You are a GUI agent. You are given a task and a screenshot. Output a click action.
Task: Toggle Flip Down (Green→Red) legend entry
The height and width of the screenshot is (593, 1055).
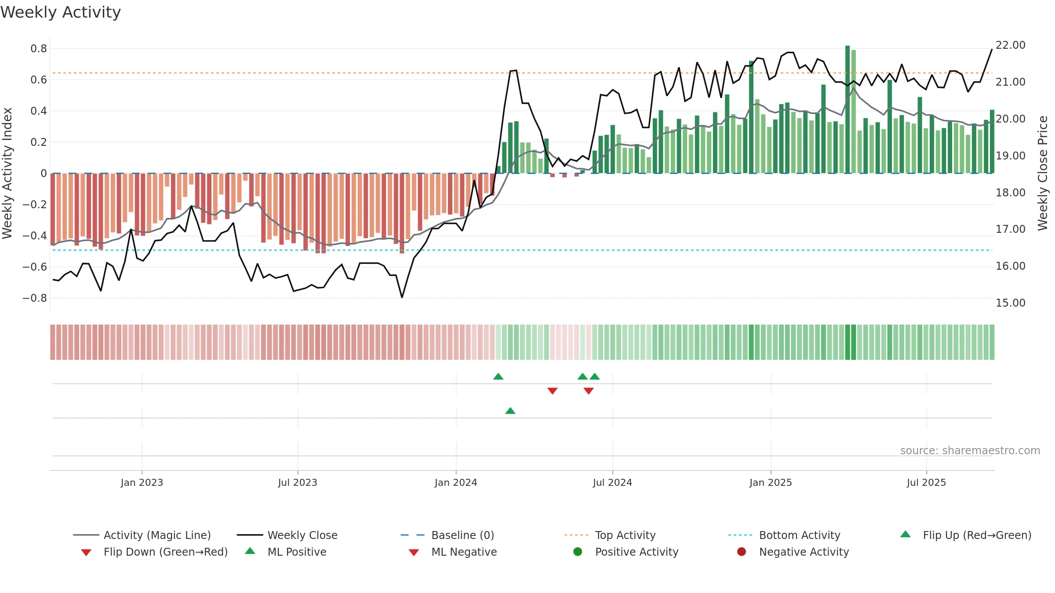tap(154, 552)
